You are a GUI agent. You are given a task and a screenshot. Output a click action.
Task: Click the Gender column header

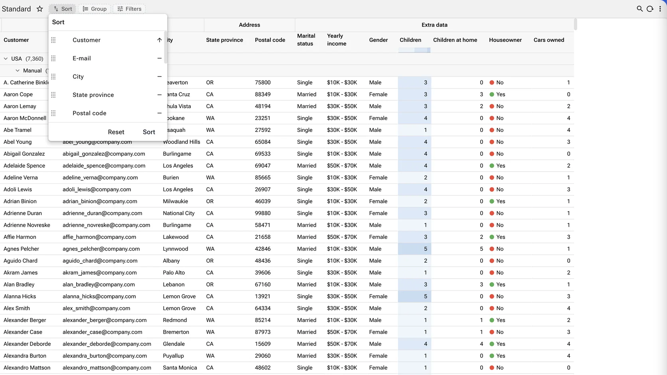point(379,40)
